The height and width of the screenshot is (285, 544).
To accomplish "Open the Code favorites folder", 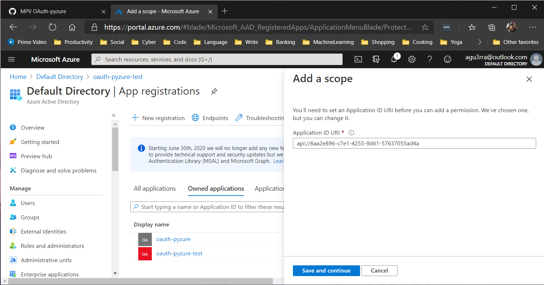I will click(x=175, y=42).
